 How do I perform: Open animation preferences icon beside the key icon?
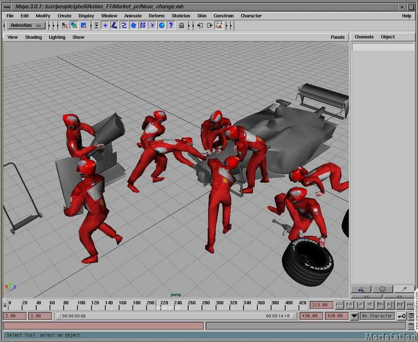pyautogui.click(x=411, y=316)
